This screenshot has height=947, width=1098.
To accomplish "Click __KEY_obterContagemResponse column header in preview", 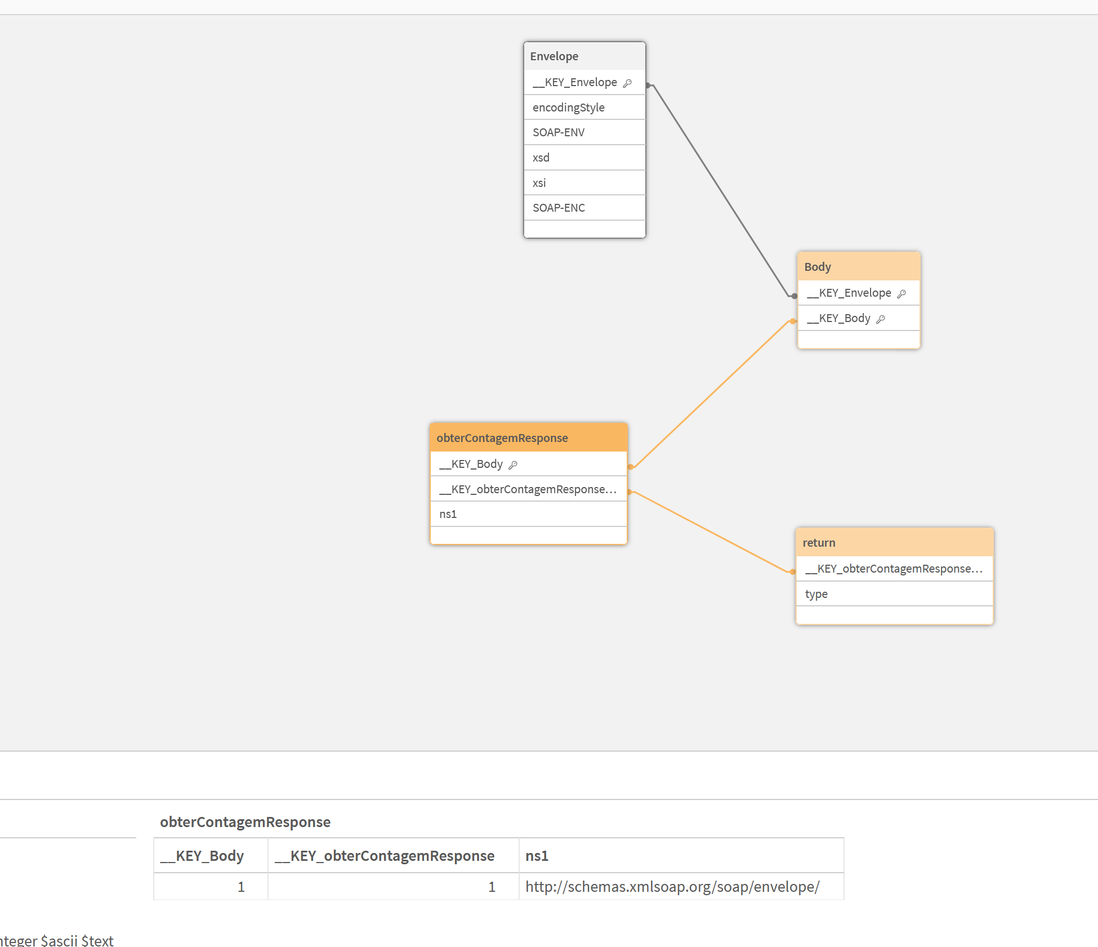I will click(393, 856).
